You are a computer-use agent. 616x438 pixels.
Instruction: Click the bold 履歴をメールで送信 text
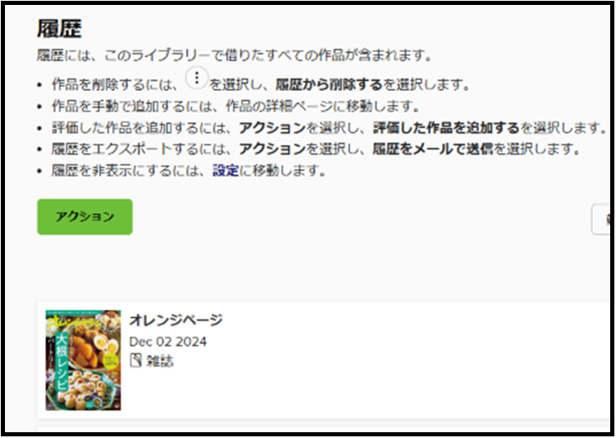pyautogui.click(x=433, y=149)
